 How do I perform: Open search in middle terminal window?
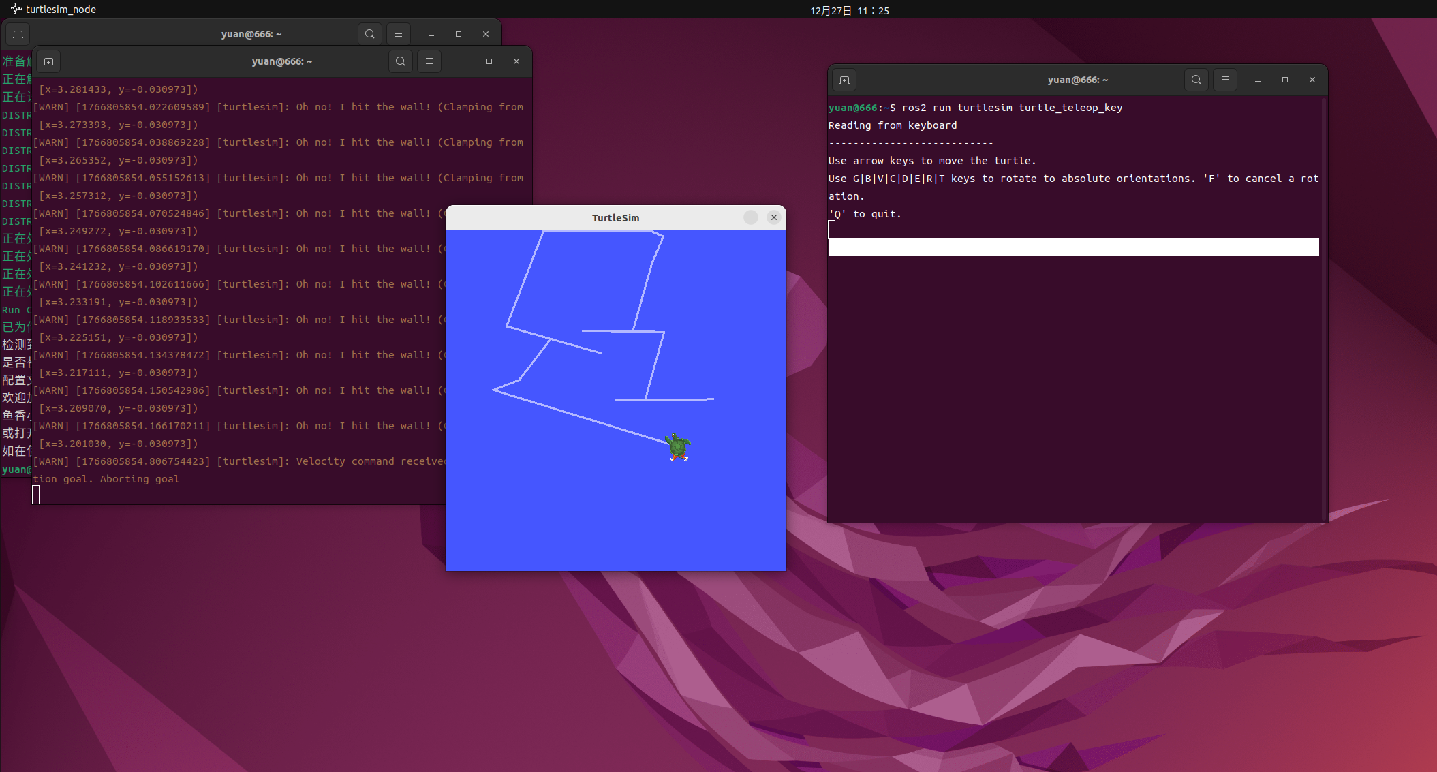401,62
